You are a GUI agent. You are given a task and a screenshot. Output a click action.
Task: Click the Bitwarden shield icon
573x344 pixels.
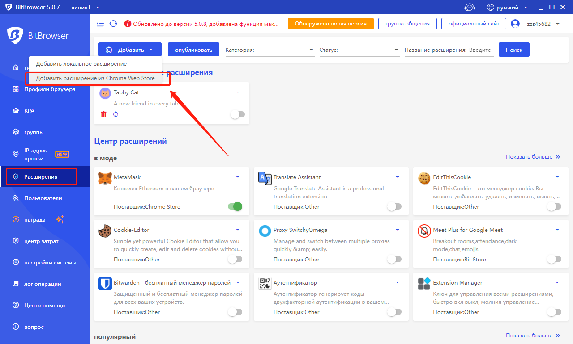(105, 283)
